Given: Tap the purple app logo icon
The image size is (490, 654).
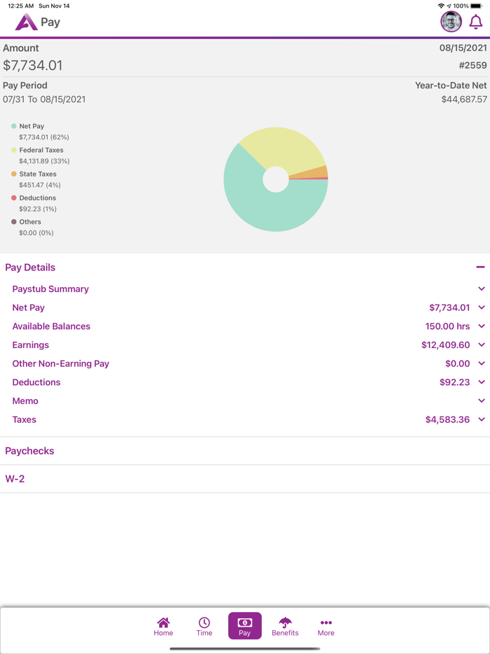Looking at the screenshot, I should [x=27, y=22].
